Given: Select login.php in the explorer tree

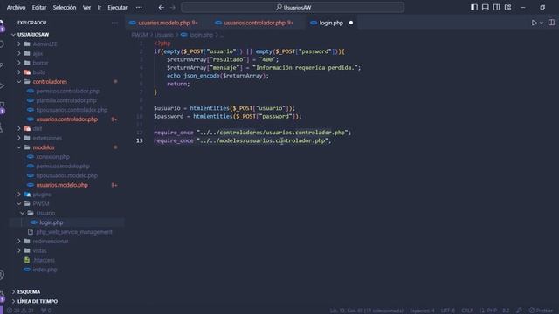Looking at the screenshot, I should (x=52, y=222).
